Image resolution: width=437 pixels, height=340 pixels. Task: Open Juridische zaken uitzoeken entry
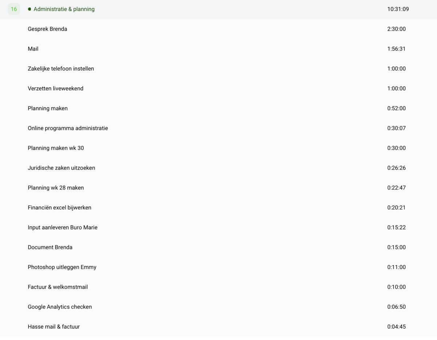pos(61,168)
